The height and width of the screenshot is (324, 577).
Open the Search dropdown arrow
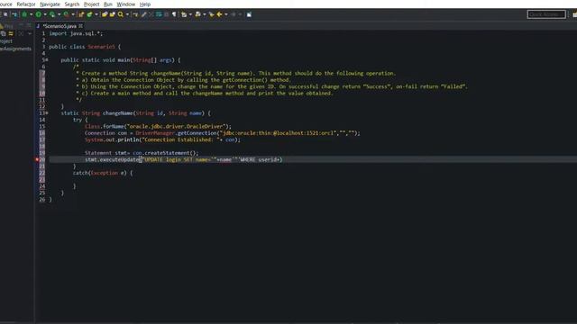[127, 14]
